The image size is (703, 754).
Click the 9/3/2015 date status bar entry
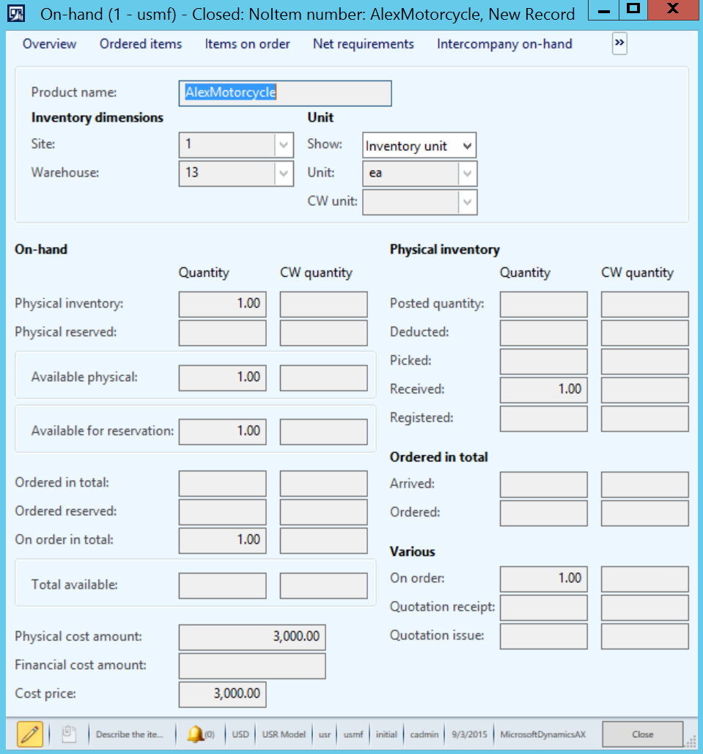469,734
